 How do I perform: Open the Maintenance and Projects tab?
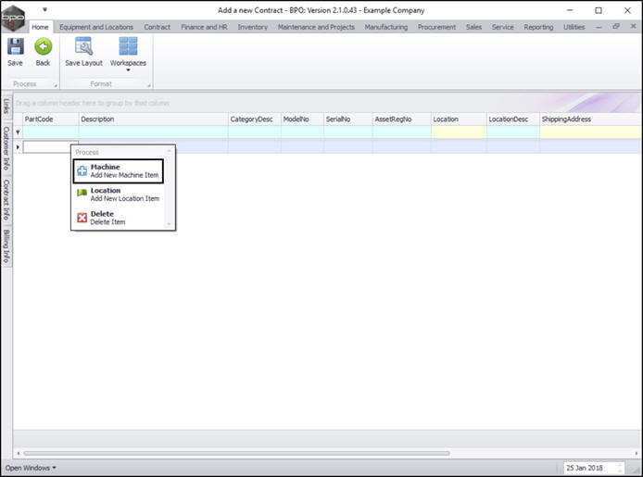tap(316, 27)
